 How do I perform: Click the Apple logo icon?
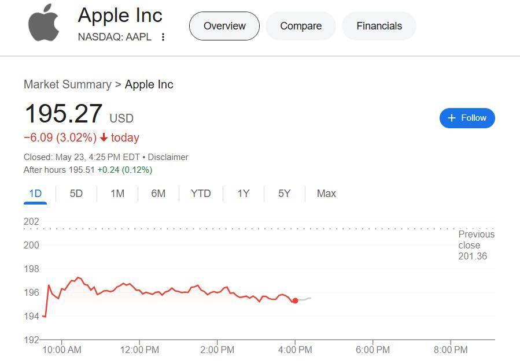pyautogui.click(x=44, y=23)
